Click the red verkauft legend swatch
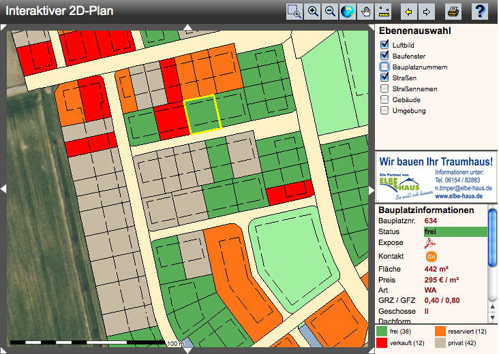 click(x=382, y=343)
